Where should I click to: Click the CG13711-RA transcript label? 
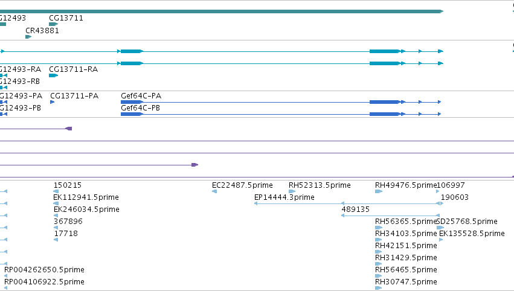[x=74, y=69]
